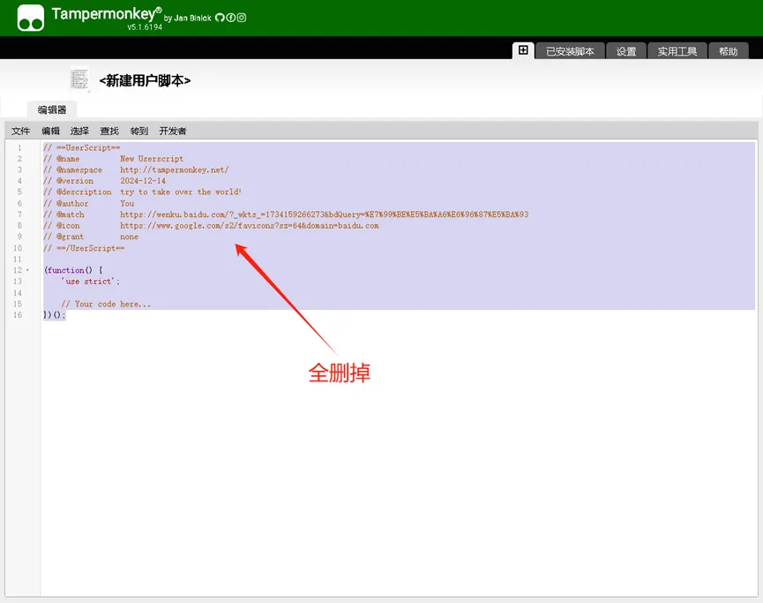Screen dimensions: 763x603
Task: Open the 选择 menu
Action: coord(79,131)
